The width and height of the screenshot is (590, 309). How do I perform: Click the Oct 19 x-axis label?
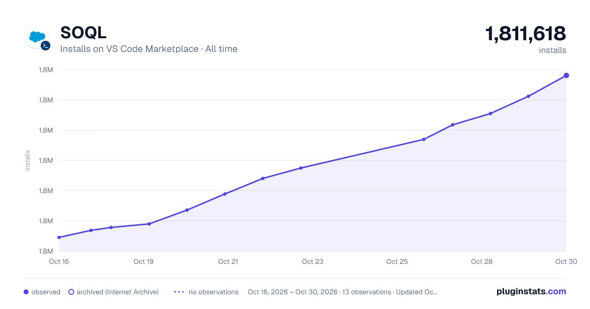coord(144,261)
